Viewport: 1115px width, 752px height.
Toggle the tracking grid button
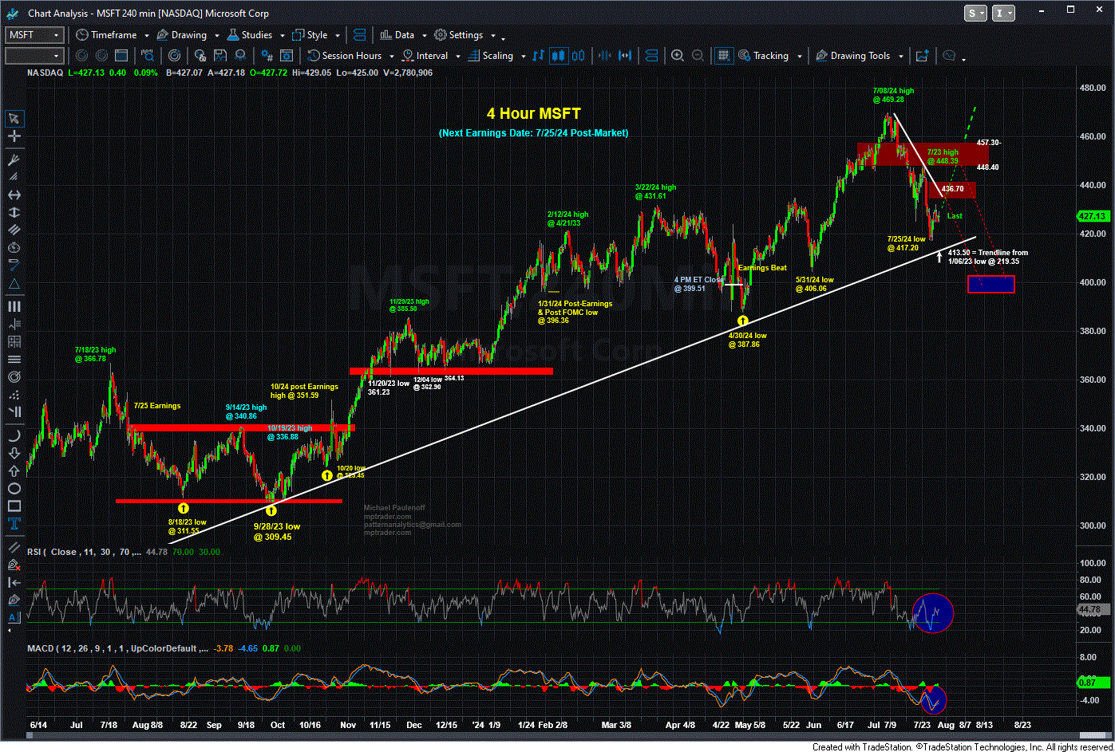click(x=724, y=56)
